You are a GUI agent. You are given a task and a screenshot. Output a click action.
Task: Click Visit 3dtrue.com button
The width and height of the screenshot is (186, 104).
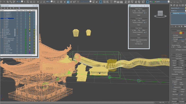click(139, 44)
